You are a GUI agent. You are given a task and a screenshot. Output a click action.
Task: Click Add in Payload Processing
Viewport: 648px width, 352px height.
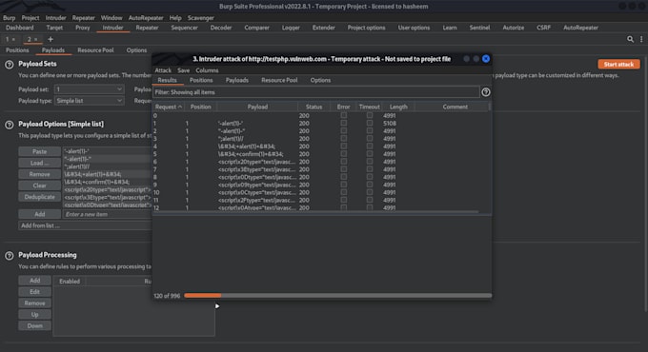click(x=34, y=281)
